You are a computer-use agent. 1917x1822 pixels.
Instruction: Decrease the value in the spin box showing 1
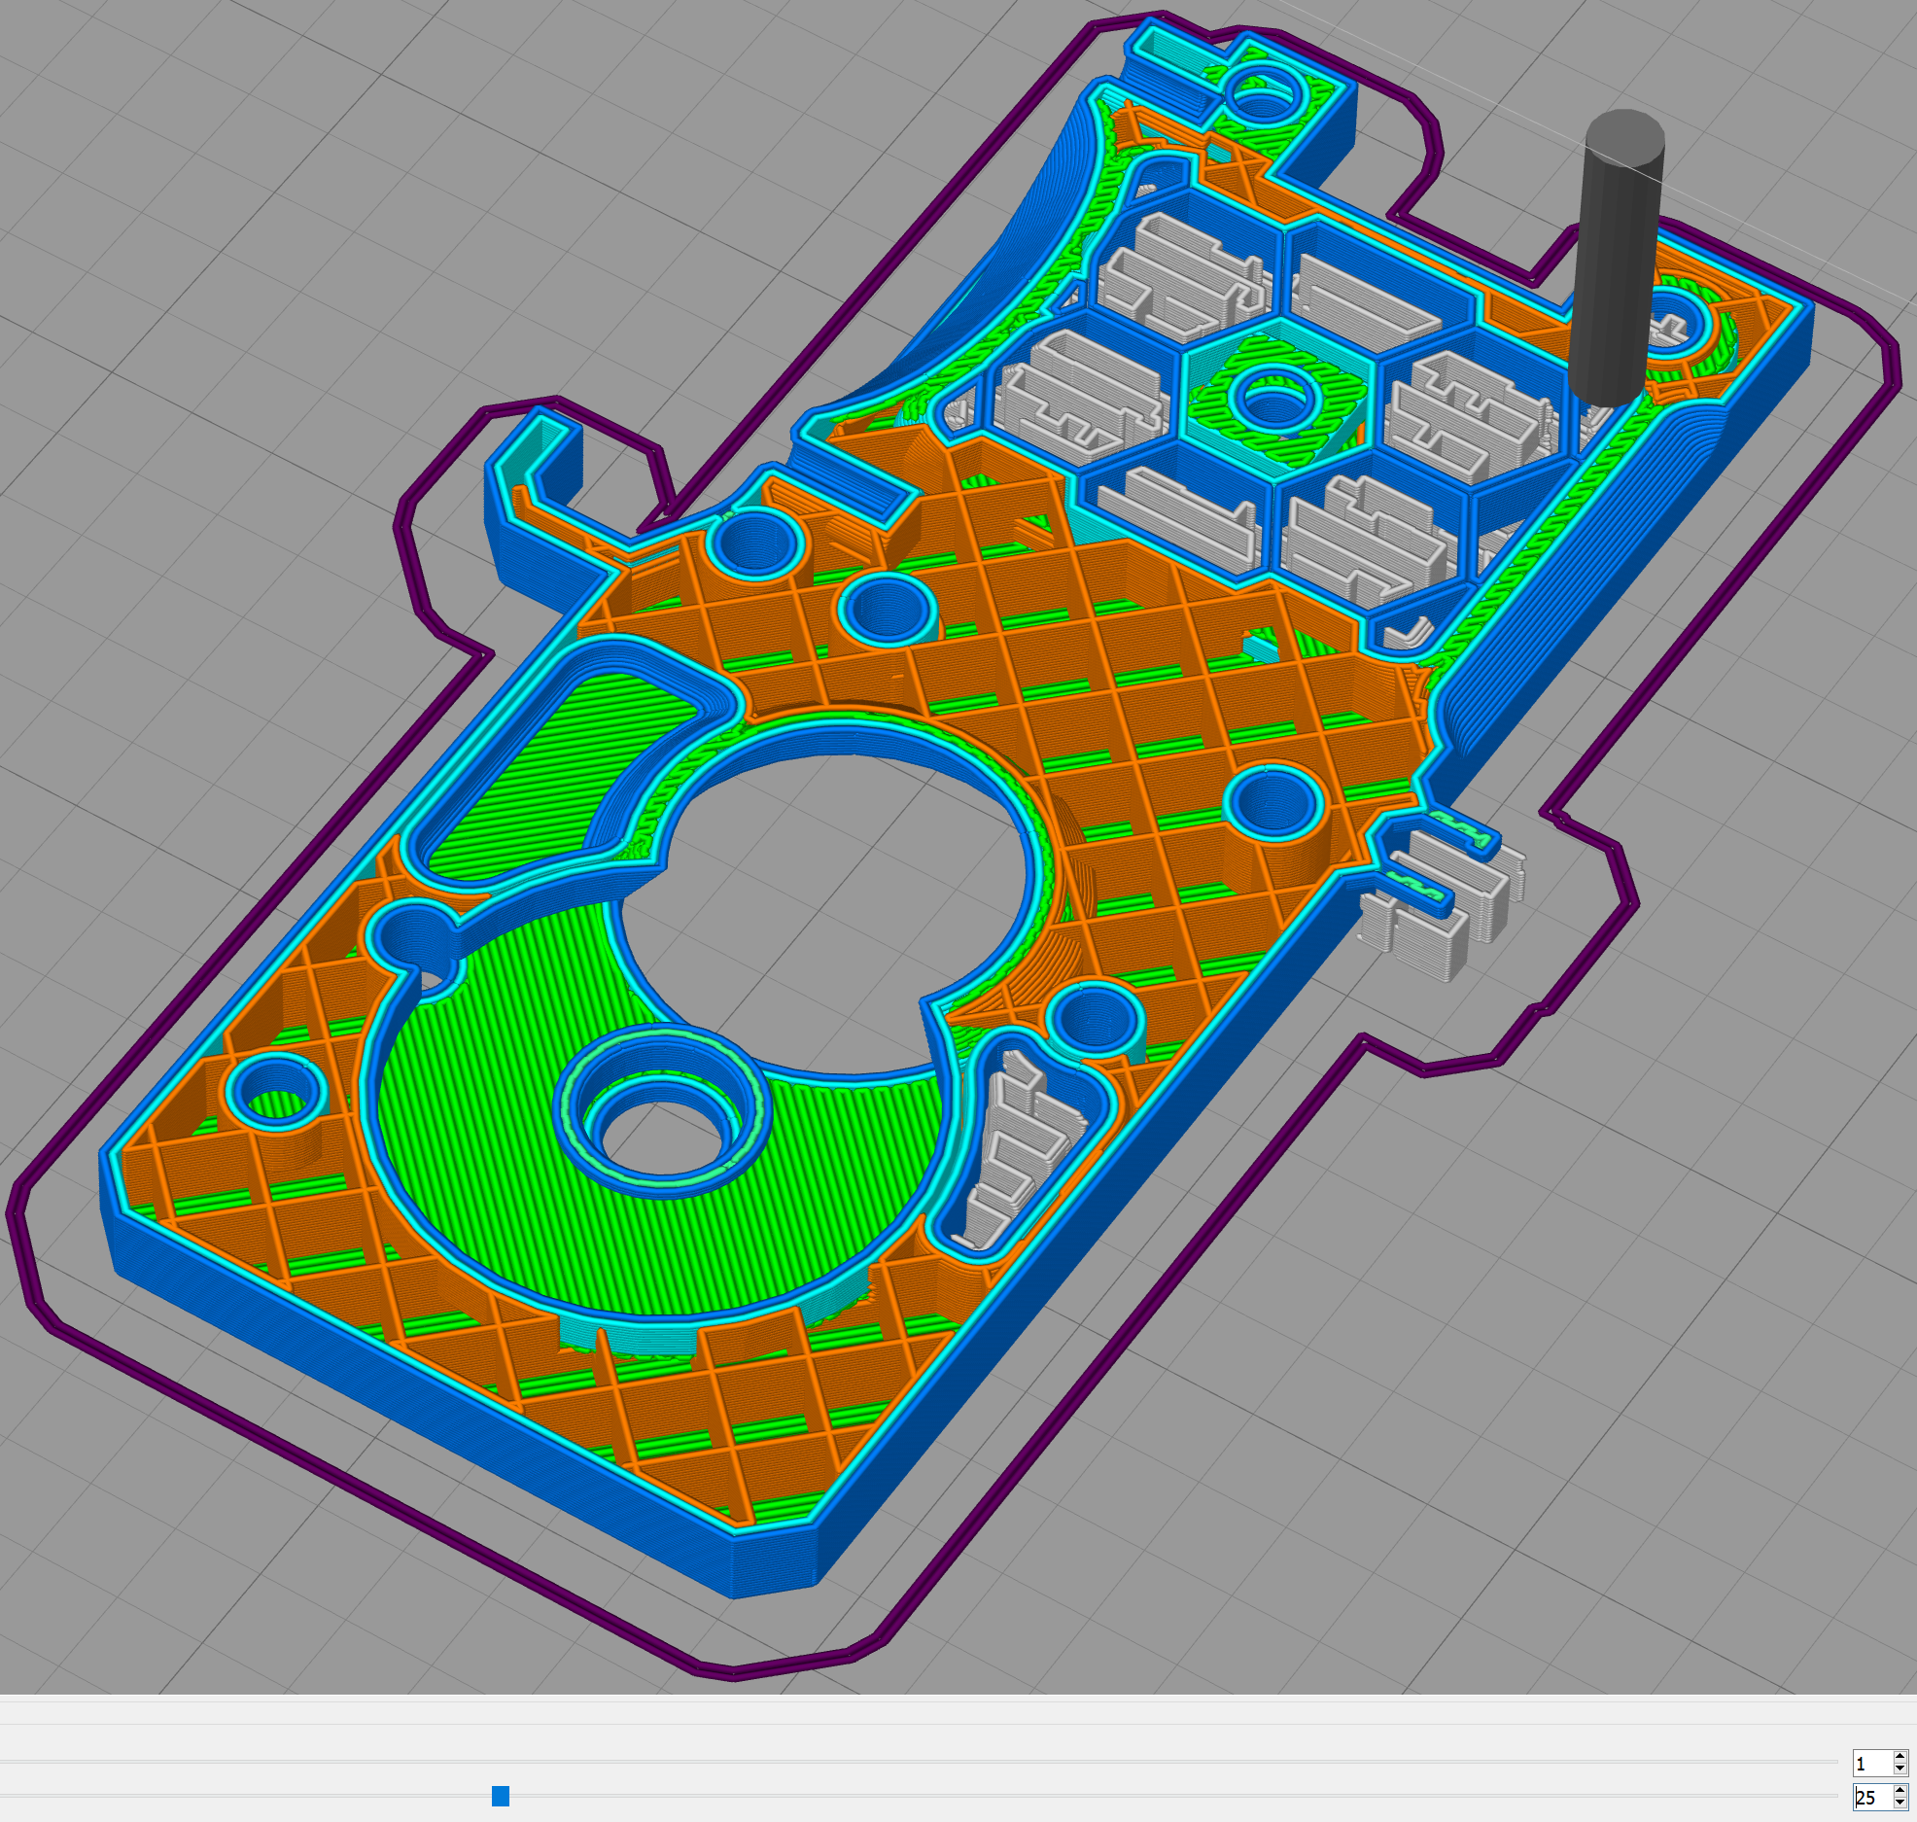(1900, 1769)
